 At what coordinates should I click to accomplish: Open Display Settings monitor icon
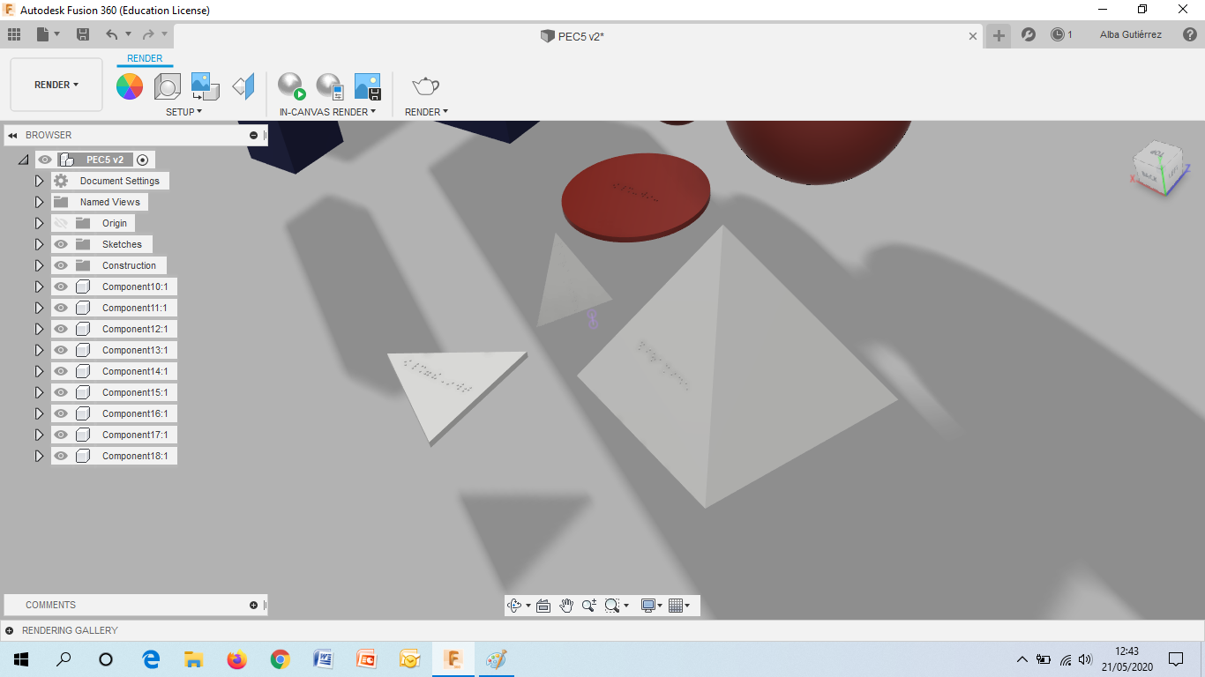click(649, 606)
